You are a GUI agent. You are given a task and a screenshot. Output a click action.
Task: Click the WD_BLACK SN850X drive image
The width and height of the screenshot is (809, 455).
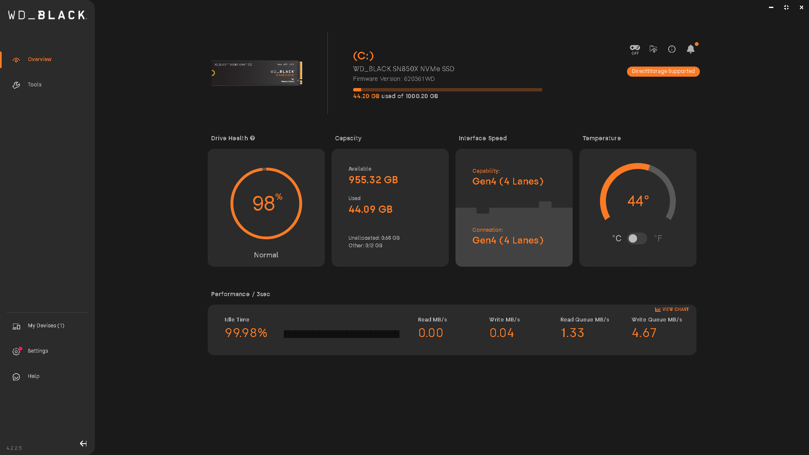(x=257, y=73)
